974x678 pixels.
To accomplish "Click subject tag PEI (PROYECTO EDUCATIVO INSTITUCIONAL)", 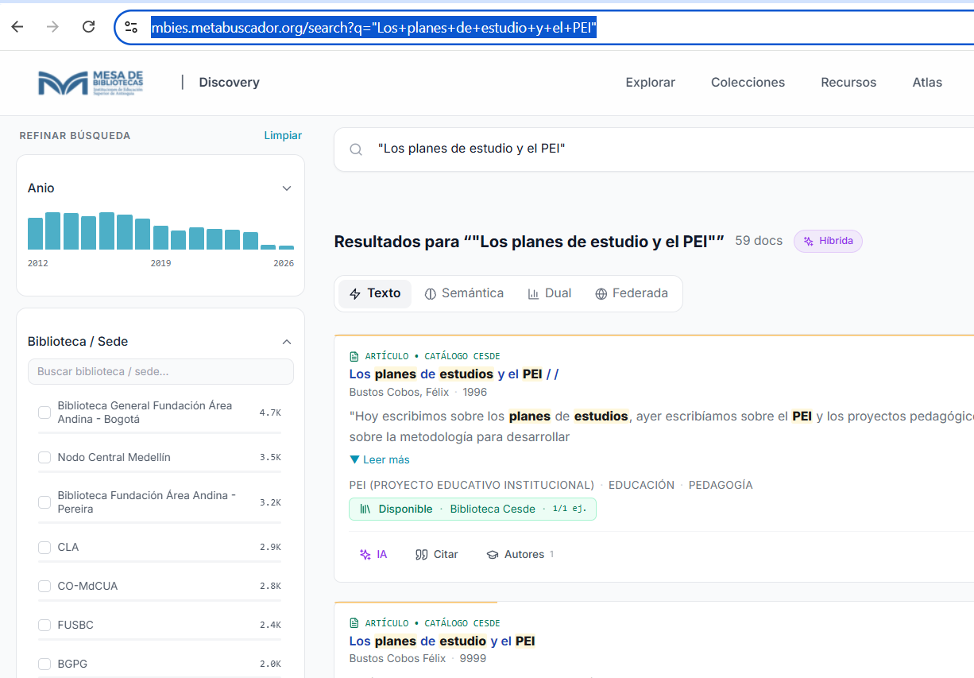I will [472, 486].
